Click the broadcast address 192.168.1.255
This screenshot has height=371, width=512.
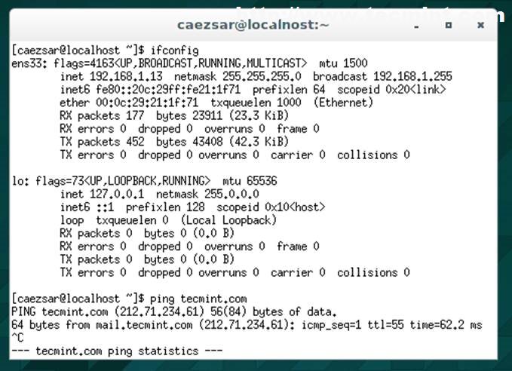412,76
